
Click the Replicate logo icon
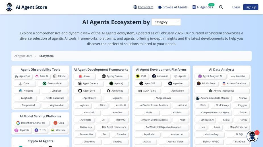point(16,130)
